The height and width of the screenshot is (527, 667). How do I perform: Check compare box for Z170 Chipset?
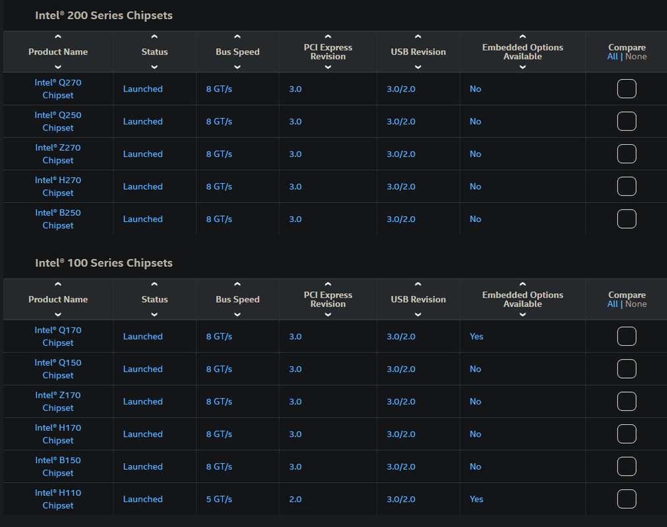(627, 401)
